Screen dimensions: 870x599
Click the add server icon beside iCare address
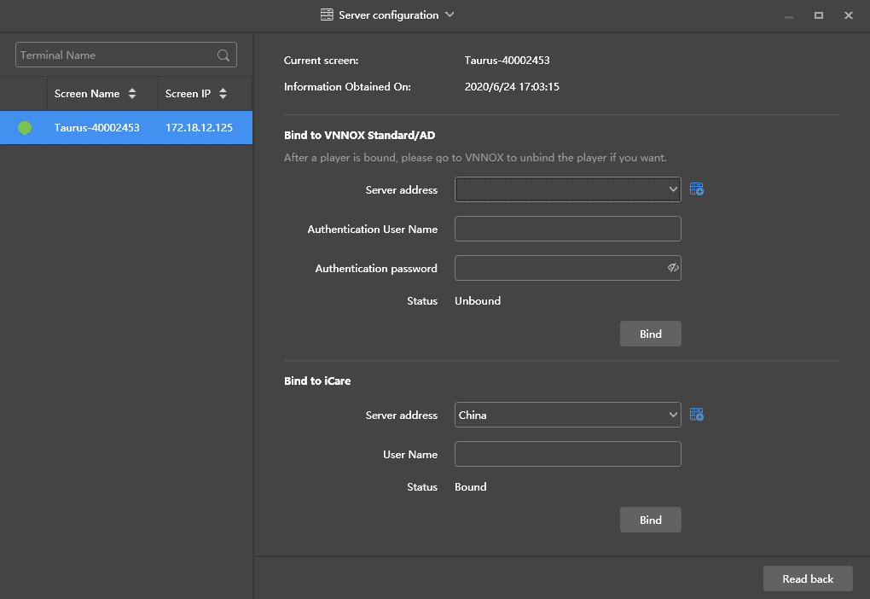[697, 415]
